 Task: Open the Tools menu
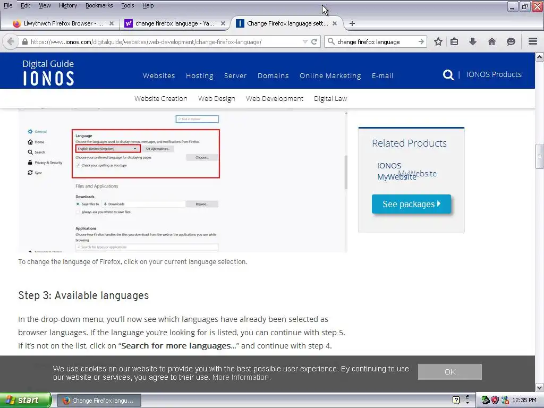point(127,5)
